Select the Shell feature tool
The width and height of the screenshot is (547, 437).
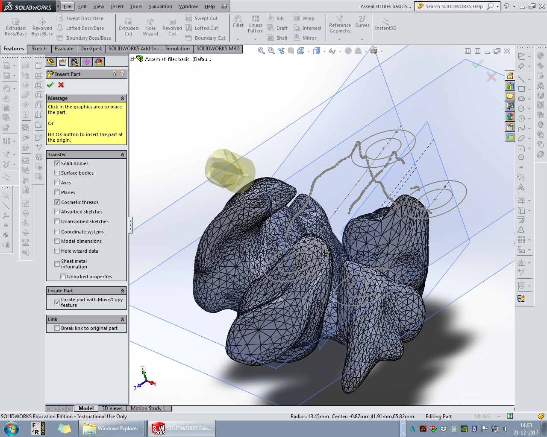[277, 38]
